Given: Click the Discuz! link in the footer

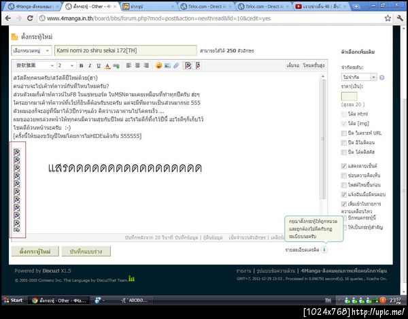Looking at the screenshot, I should 51,271.
